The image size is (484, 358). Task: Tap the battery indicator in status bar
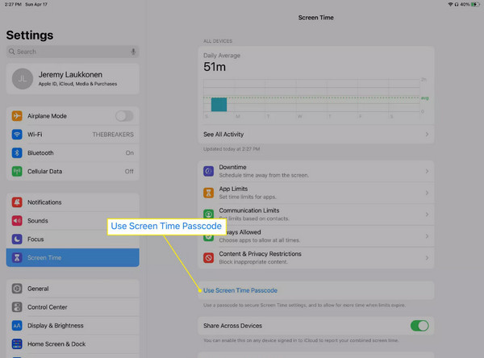(474, 4)
